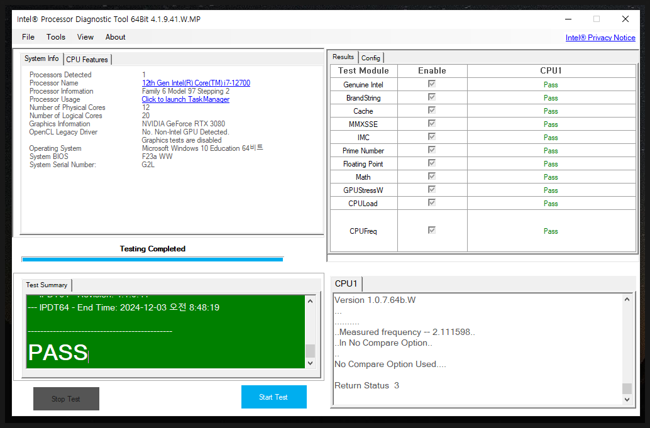Image resolution: width=650 pixels, height=428 pixels.
Task: Open the About menu
Action: pyautogui.click(x=115, y=37)
